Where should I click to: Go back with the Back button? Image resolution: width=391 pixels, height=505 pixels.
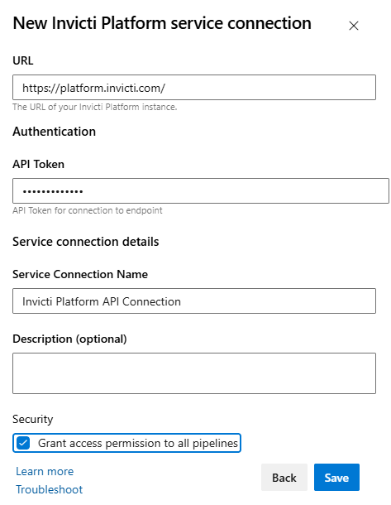284,478
